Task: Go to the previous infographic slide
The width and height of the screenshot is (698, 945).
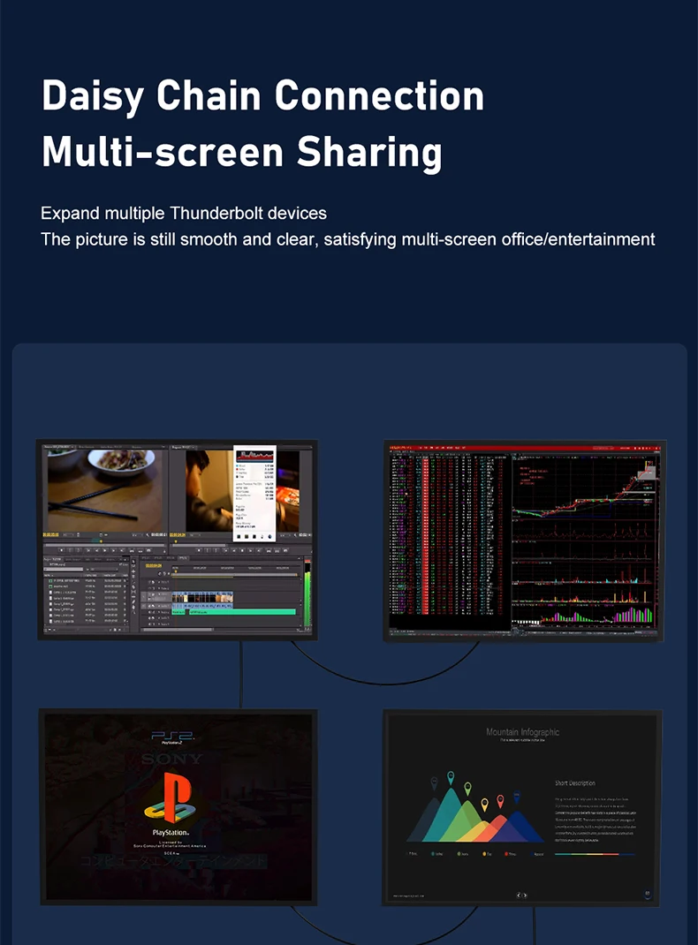Action: click(x=519, y=896)
